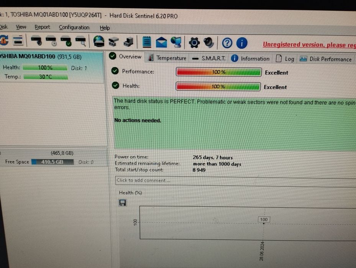
Task: Click the sidebar Health 100 % bar
Action: pos(45,68)
